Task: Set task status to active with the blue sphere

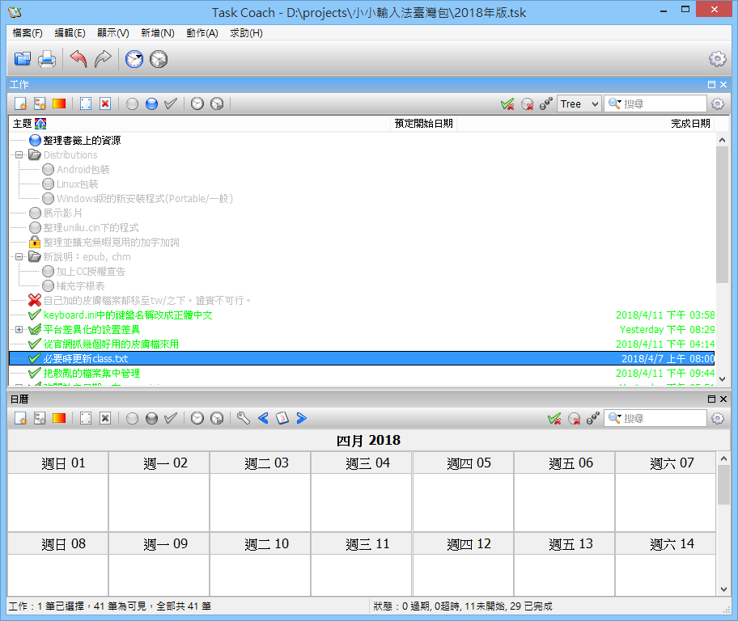Action: tap(151, 103)
